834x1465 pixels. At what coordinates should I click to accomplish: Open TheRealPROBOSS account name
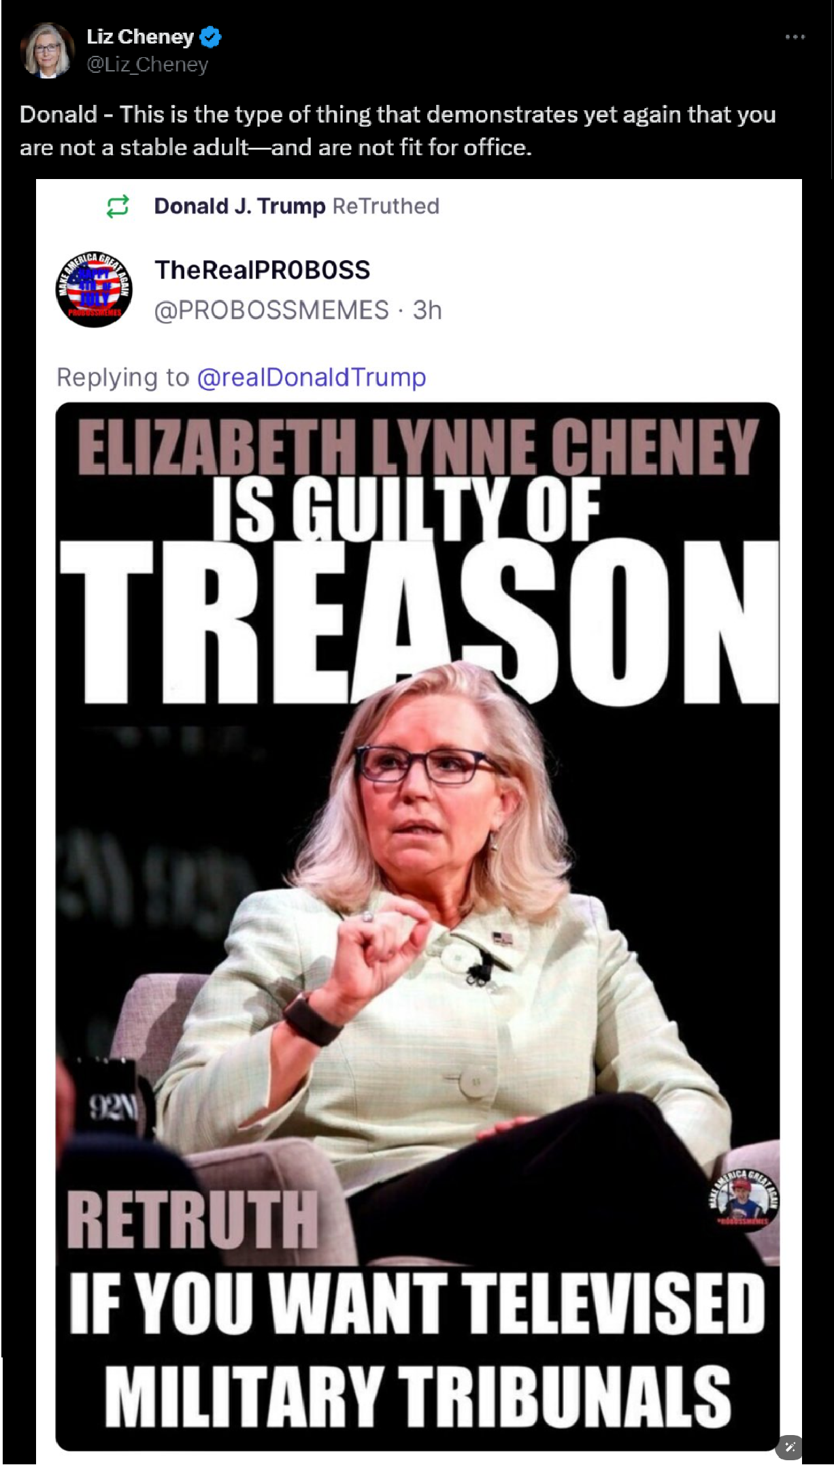(262, 270)
